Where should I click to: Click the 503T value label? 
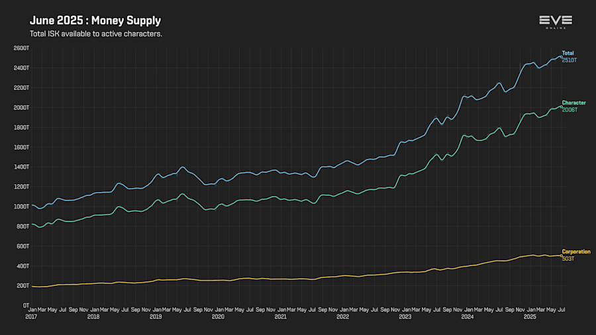click(568, 259)
